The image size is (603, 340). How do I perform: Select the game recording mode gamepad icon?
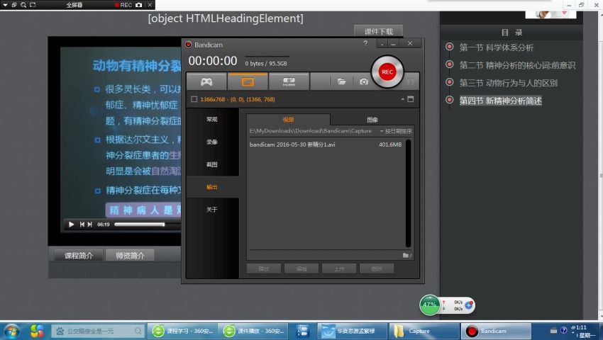206,81
